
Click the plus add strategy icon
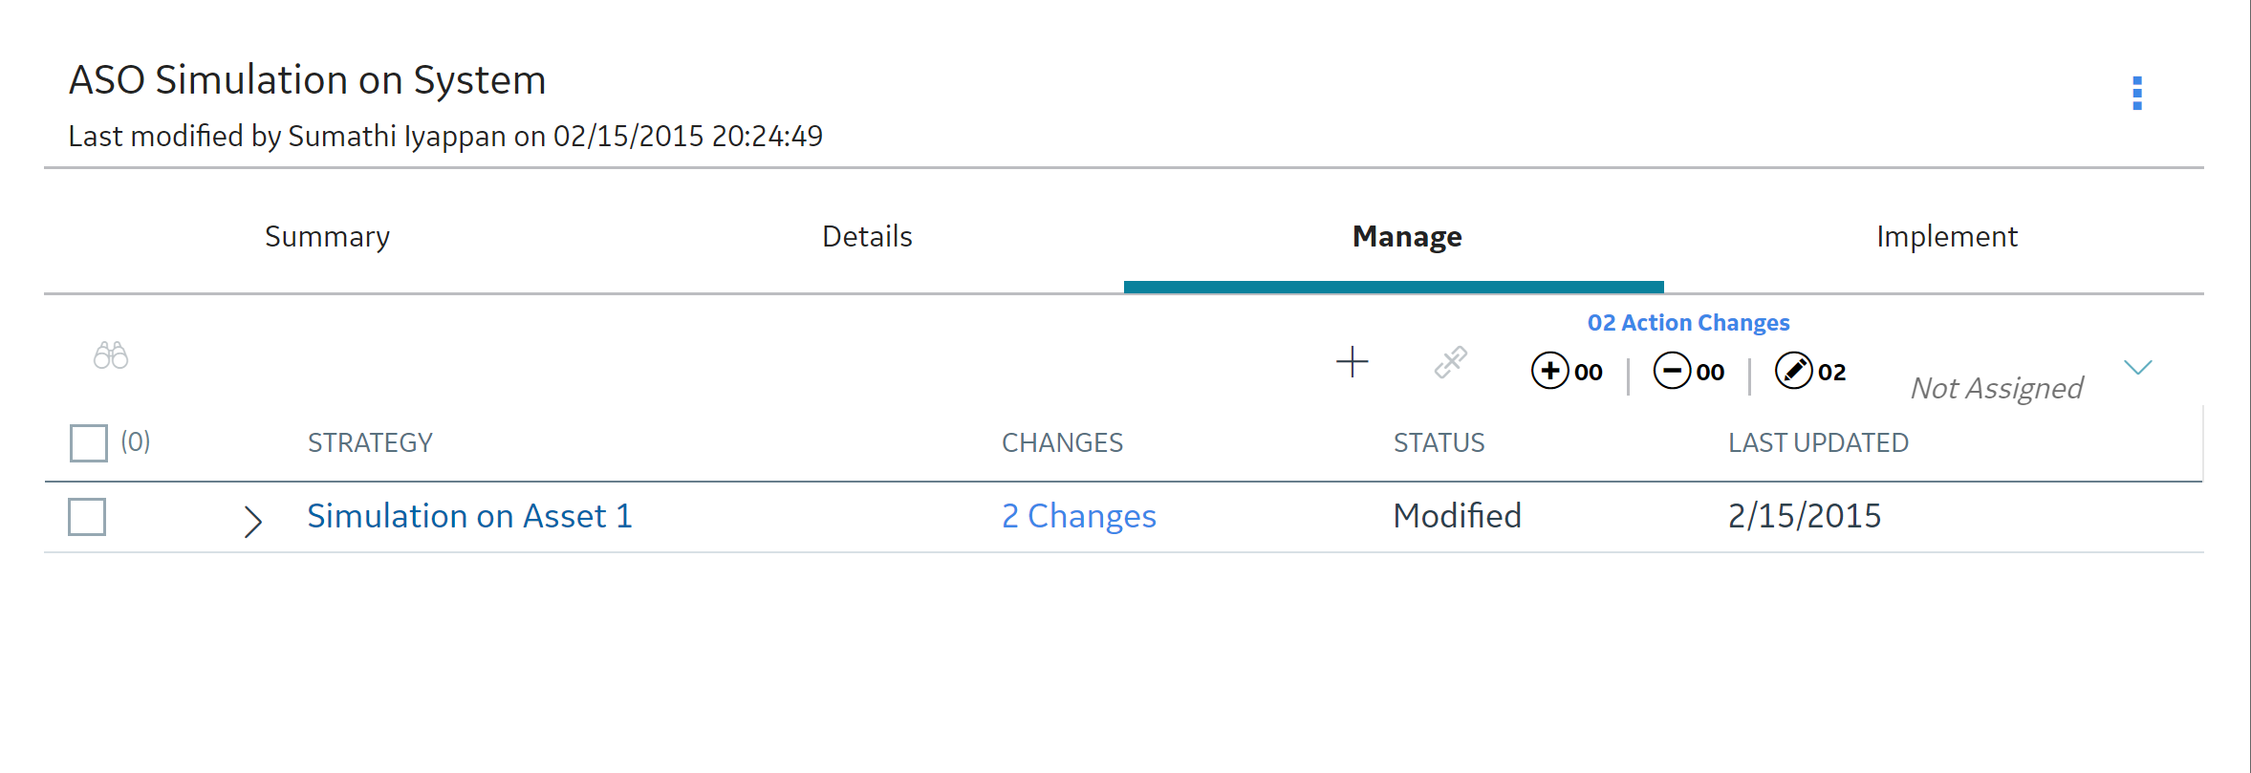[1352, 362]
